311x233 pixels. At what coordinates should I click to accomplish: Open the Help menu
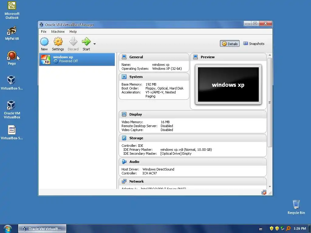(73, 32)
